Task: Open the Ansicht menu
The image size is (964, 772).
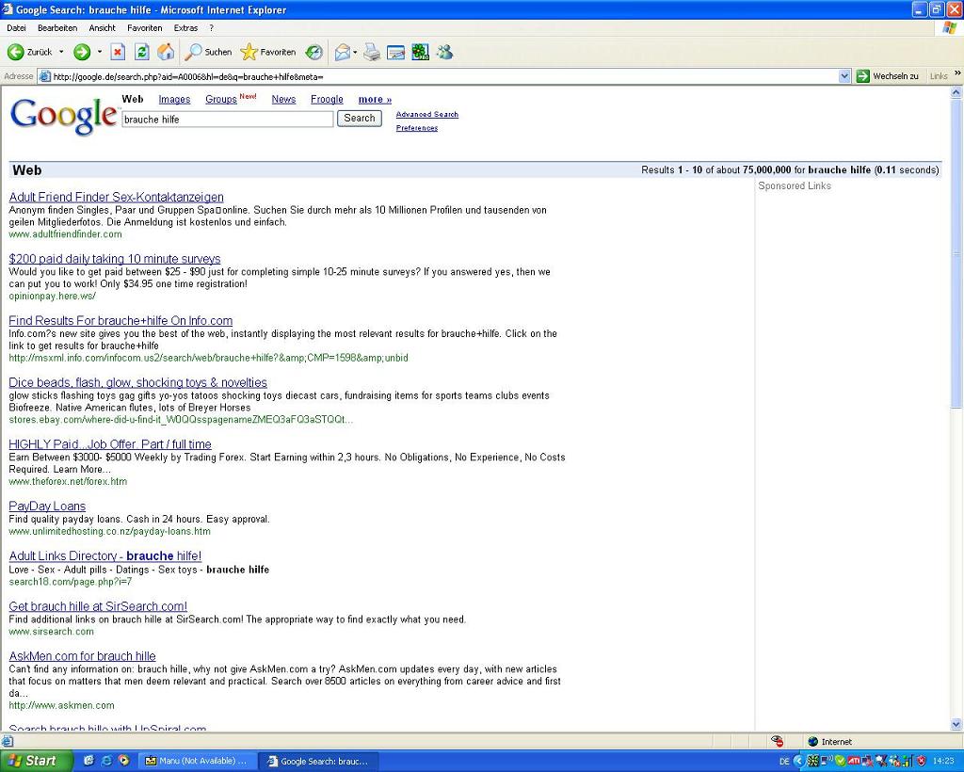Action: 102,28
